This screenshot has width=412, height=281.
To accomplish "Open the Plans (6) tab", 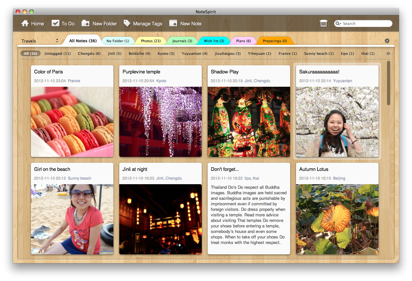I will (x=243, y=41).
